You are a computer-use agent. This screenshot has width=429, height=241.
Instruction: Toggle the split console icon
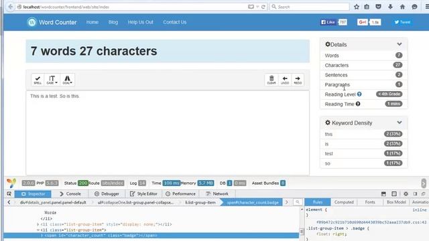click(383, 193)
